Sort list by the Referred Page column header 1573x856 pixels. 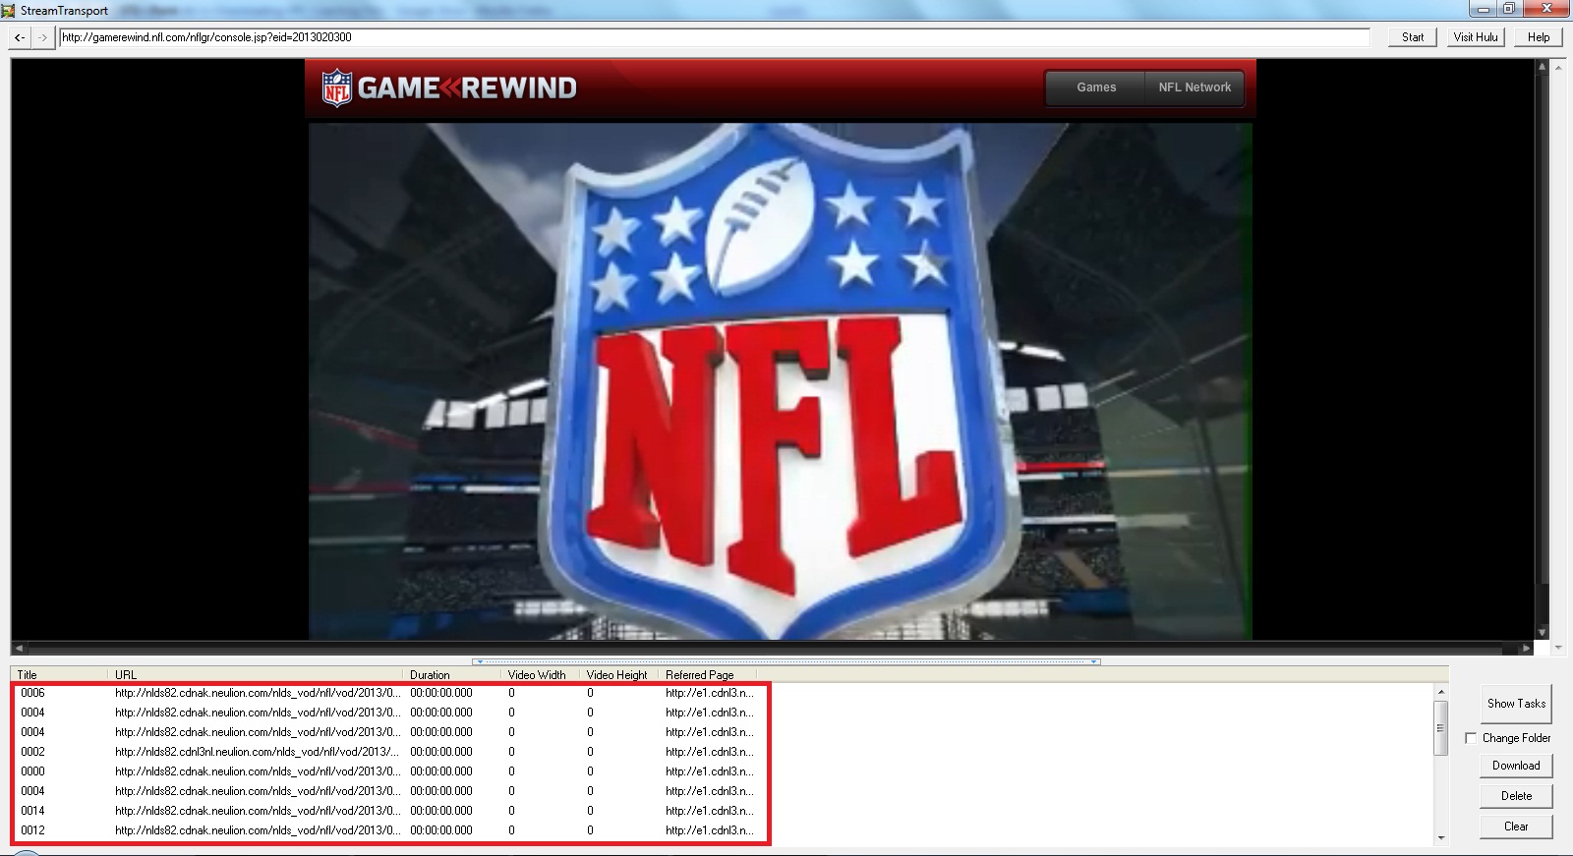pyautogui.click(x=708, y=675)
